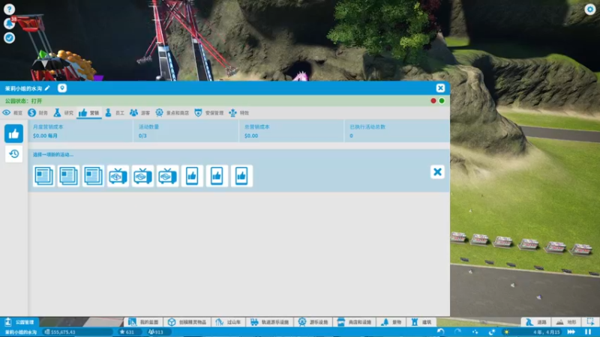Choose the first newspaper campaign icon
Image resolution: width=600 pixels, height=337 pixels.
tap(43, 176)
